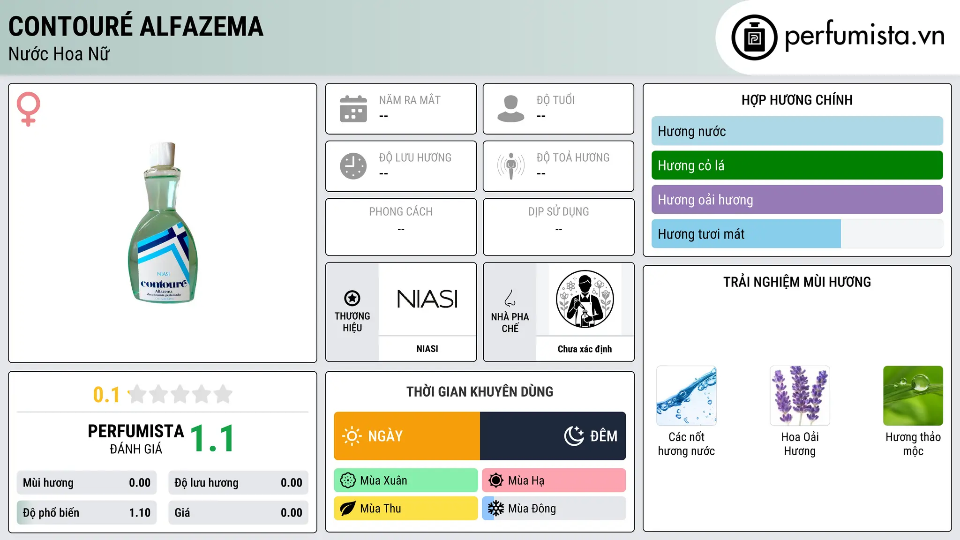
Task: Click the pink female gender symbol
Action: 29,109
